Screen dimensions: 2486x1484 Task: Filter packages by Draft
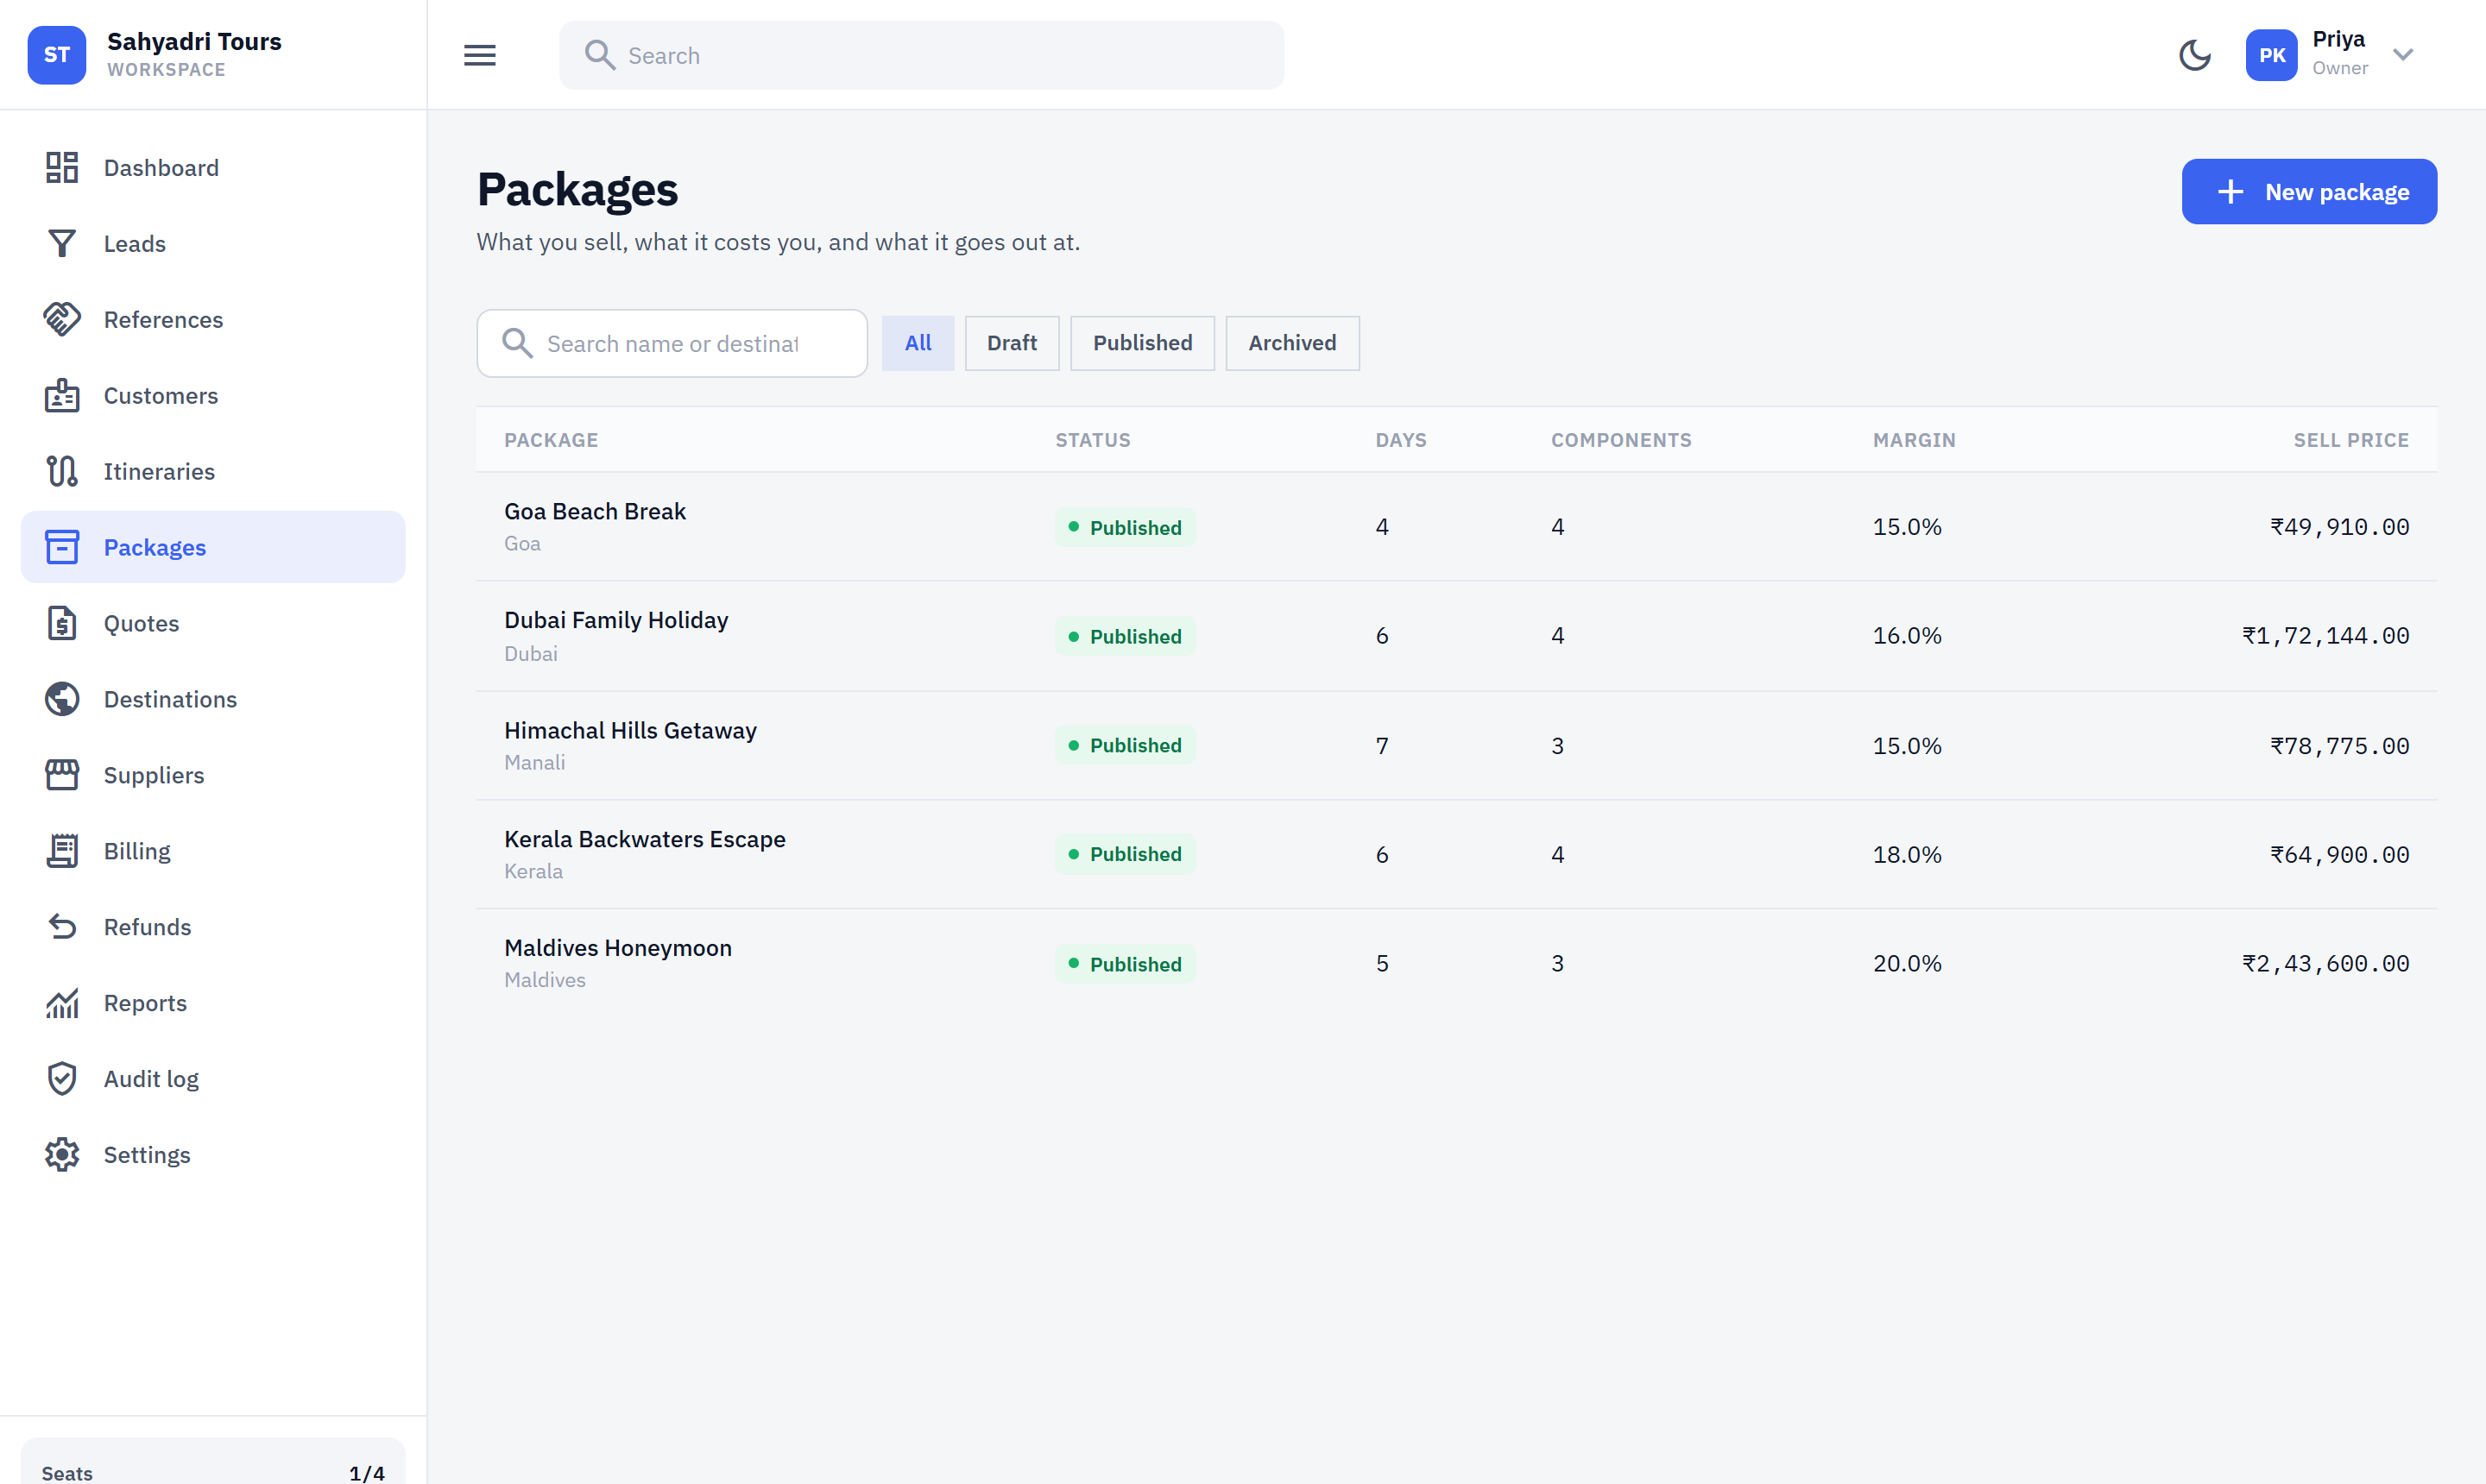tap(1012, 343)
